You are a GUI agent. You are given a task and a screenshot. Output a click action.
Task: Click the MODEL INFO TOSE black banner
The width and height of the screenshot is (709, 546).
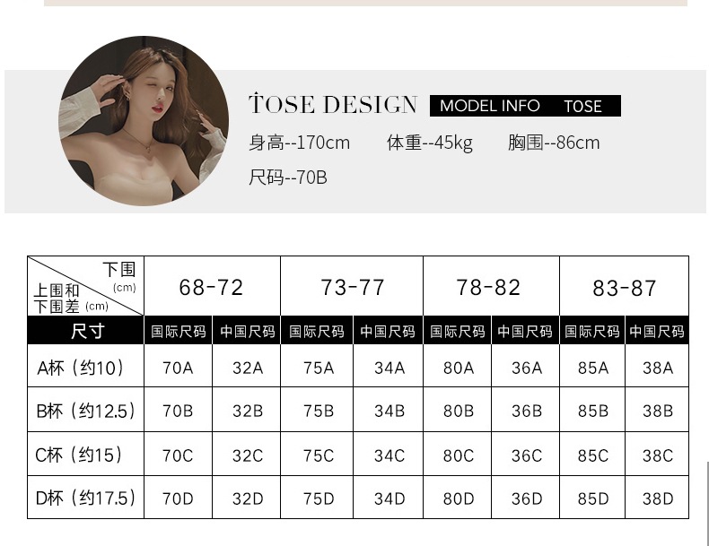point(525,106)
